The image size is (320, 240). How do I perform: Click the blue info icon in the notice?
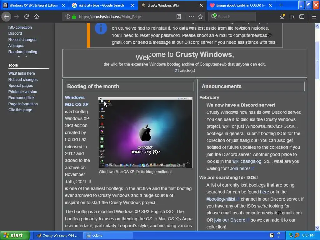pyautogui.click(x=101, y=28)
